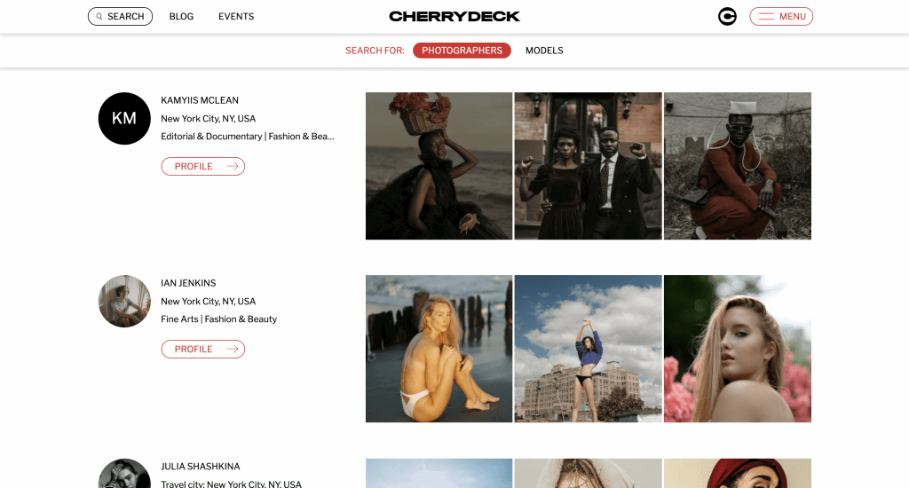Viewport: 909px width, 488px height.
Task: Select the Photographers search filter
Action: [462, 51]
